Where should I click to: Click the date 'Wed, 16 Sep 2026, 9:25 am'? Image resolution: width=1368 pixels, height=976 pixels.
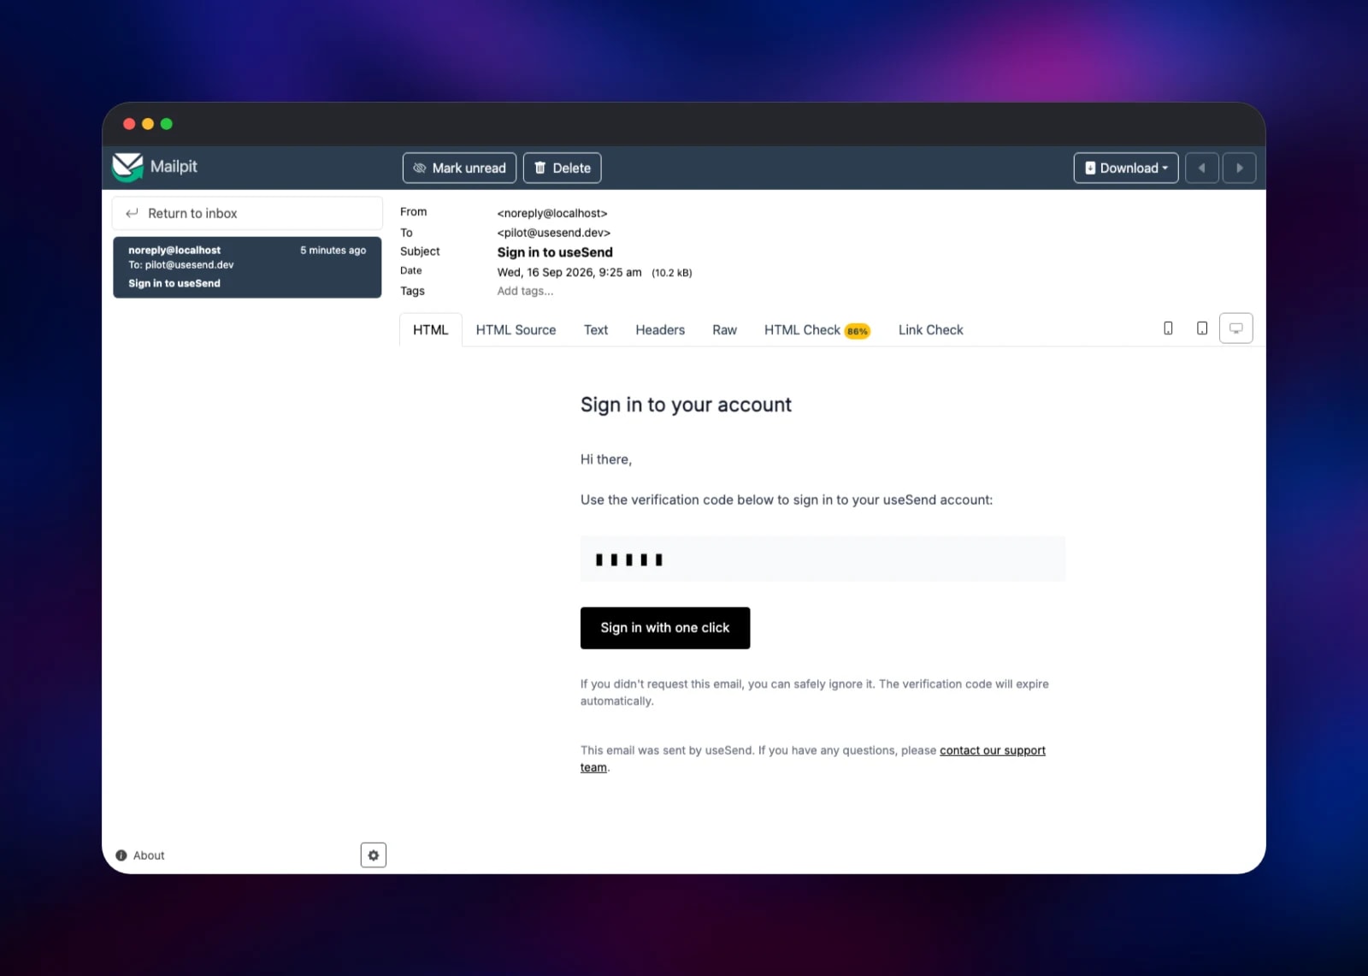click(569, 272)
